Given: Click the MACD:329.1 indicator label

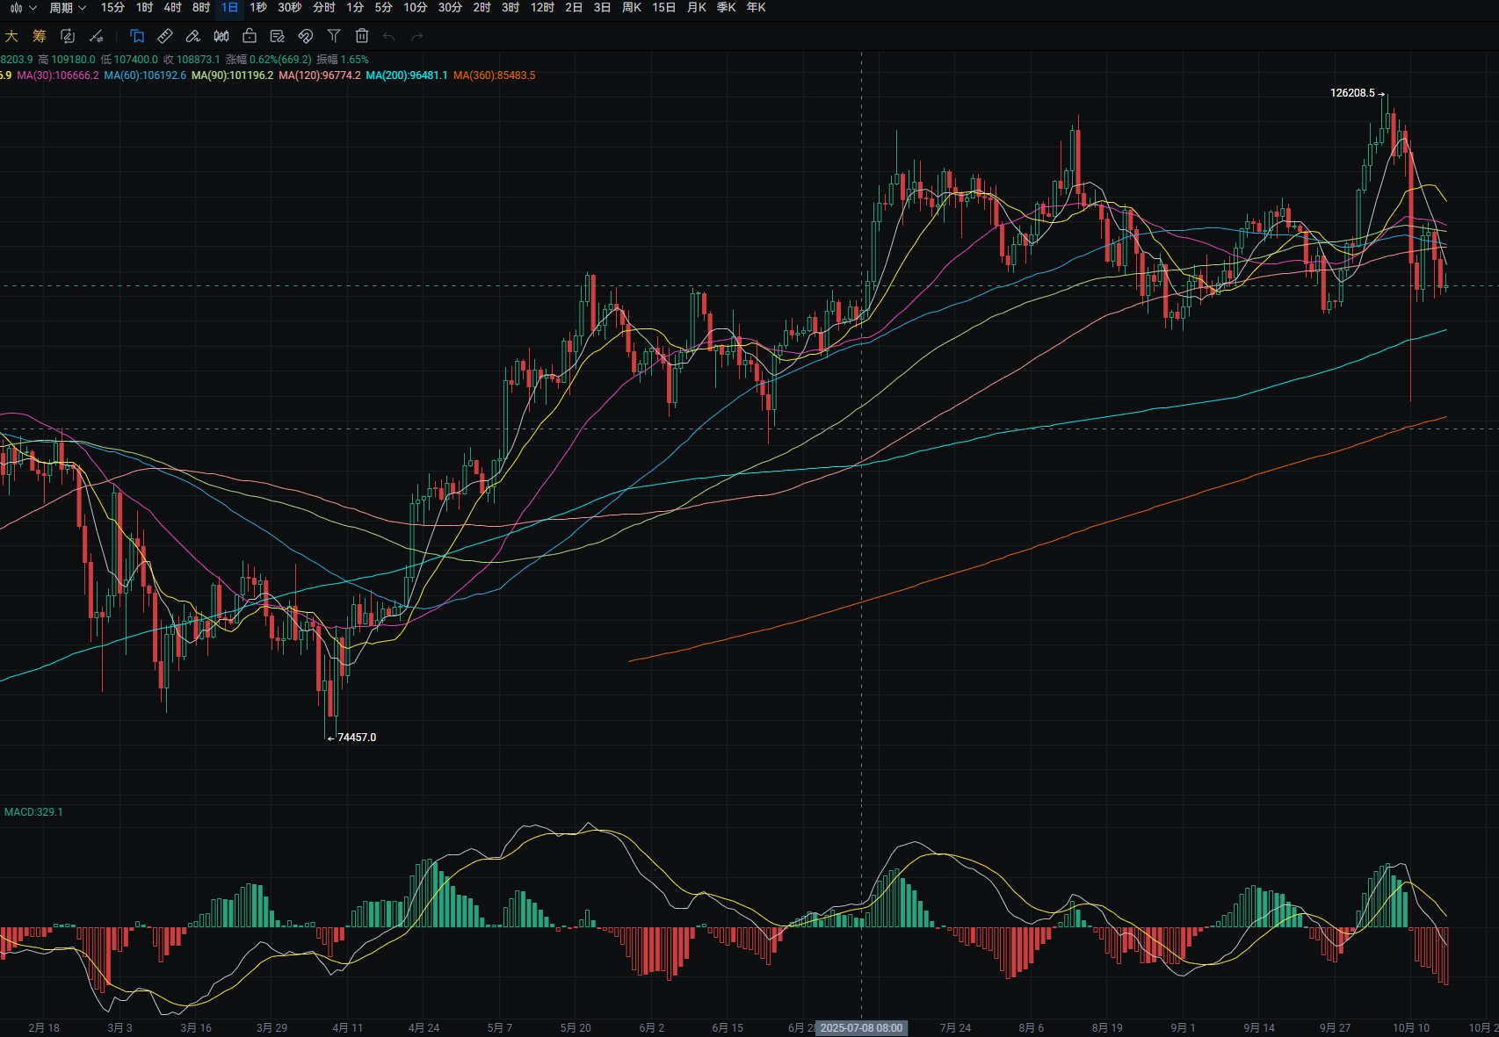Looking at the screenshot, I should click(x=33, y=812).
